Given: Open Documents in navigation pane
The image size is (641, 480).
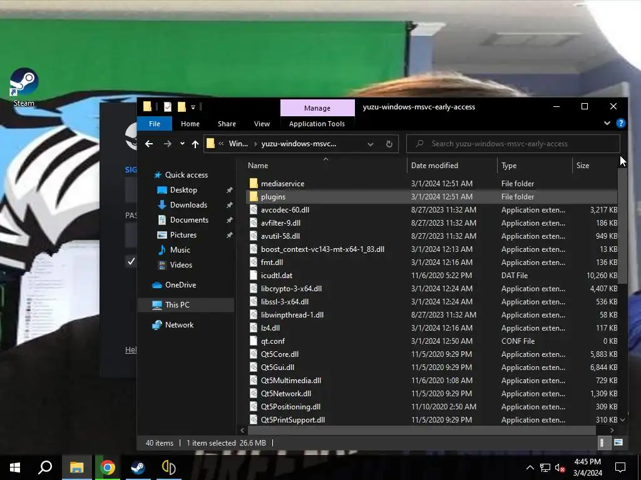Looking at the screenshot, I should (189, 220).
